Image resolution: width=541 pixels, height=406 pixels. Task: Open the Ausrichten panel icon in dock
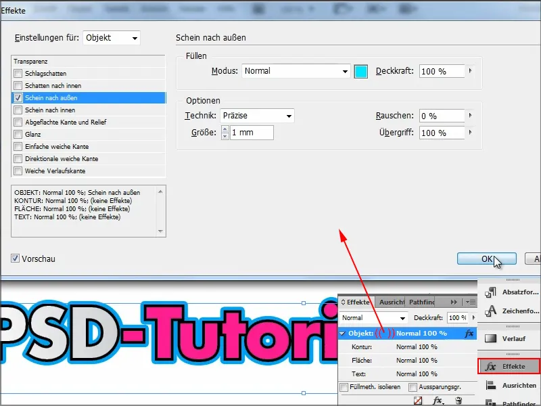pyautogui.click(x=490, y=385)
